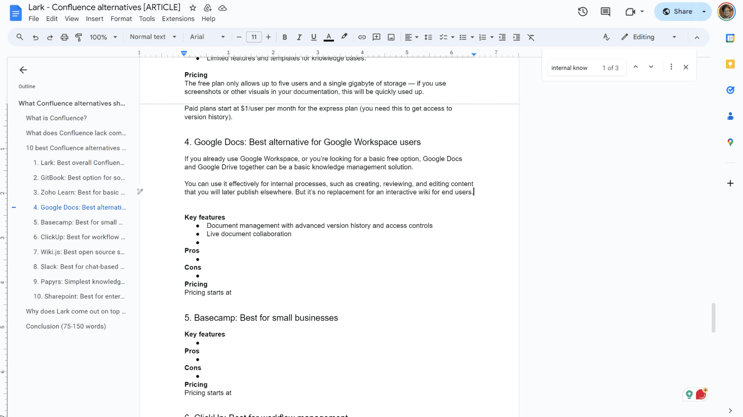Insert an image
Image resolution: width=743 pixels, height=417 pixels.
pyautogui.click(x=391, y=37)
